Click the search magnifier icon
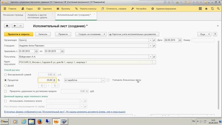222x125 pixels. point(218,9)
